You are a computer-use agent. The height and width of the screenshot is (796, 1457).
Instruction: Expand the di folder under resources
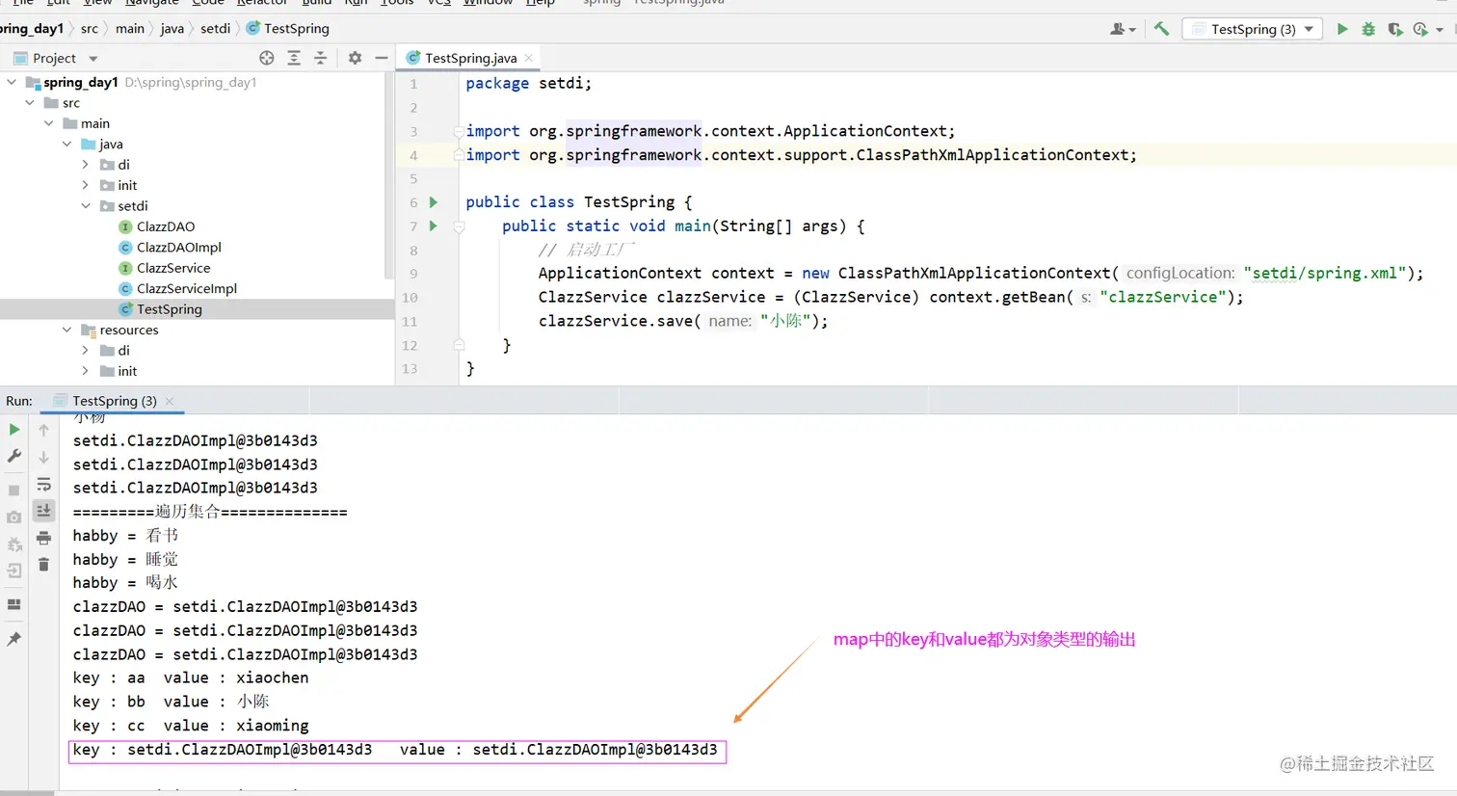pos(86,350)
